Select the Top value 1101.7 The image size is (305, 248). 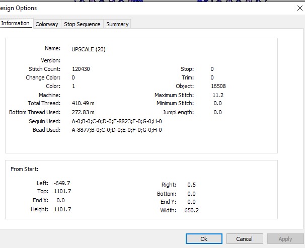tap(62, 191)
